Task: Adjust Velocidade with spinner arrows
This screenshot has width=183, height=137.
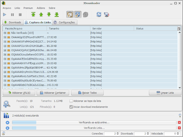Action: click(x=178, y=134)
